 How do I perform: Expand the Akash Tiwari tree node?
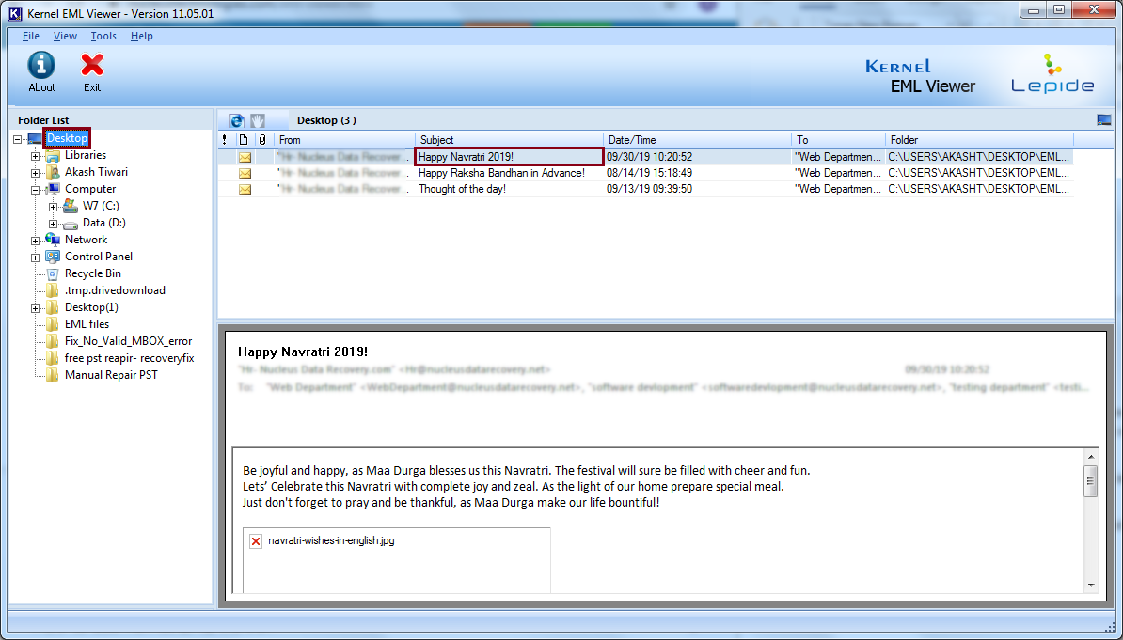(35, 173)
